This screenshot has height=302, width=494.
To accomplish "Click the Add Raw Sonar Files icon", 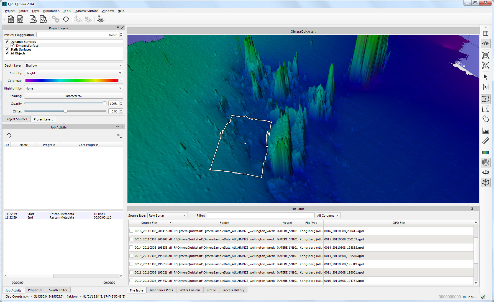I will point(33,19).
